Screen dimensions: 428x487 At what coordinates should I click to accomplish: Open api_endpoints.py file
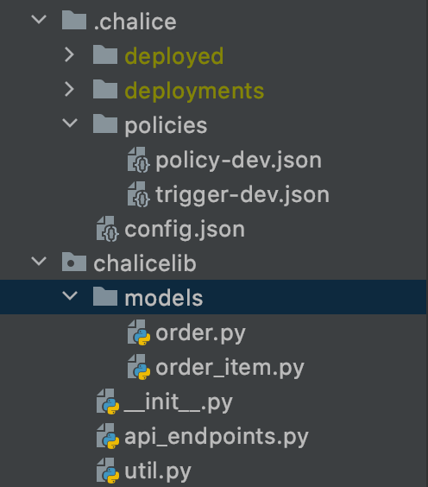(217, 436)
